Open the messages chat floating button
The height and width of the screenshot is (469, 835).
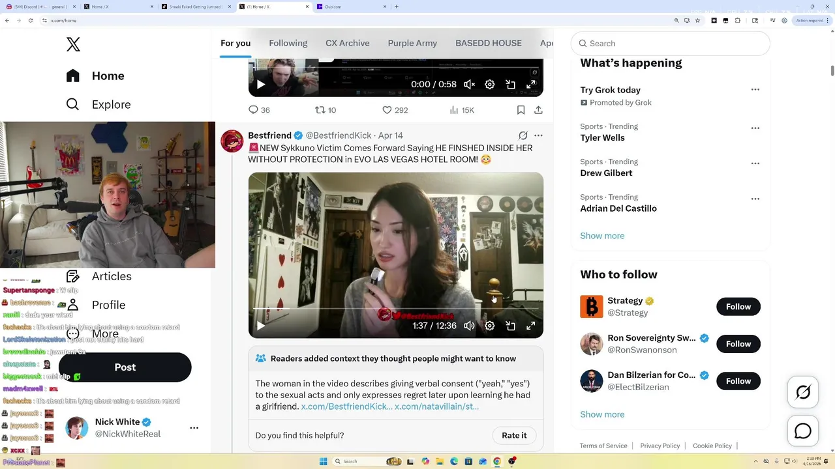(803, 431)
